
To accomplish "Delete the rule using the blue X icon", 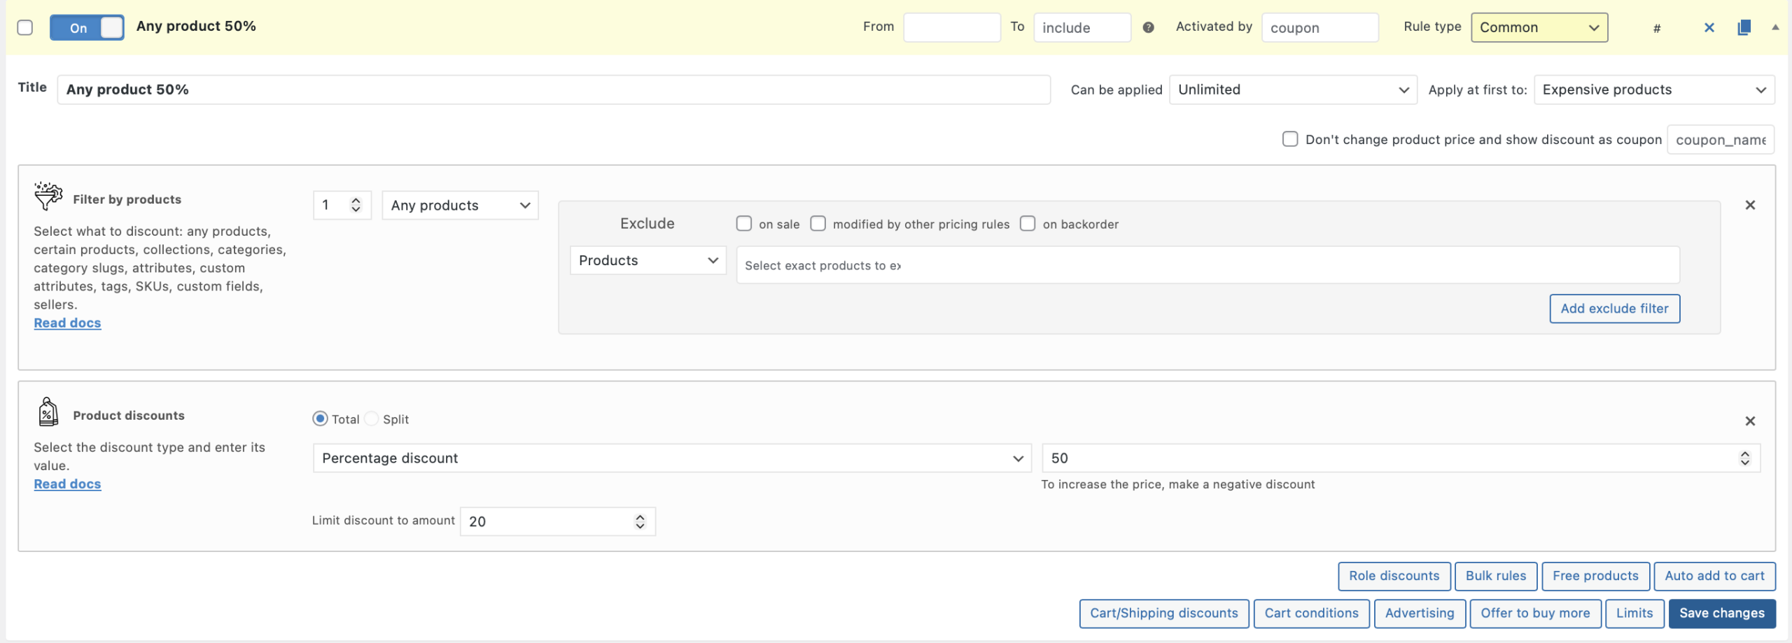I will 1709,27.
